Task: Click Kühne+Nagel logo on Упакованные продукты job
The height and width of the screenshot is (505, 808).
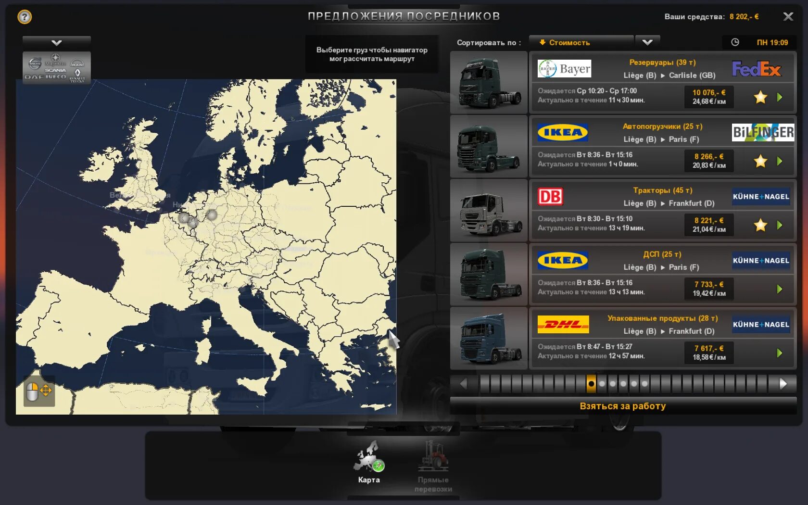Action: coord(761,324)
